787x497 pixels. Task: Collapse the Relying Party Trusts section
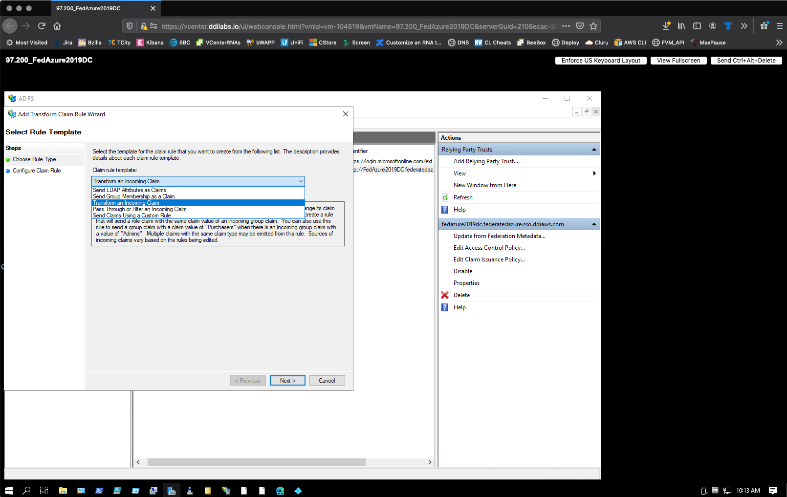click(594, 150)
